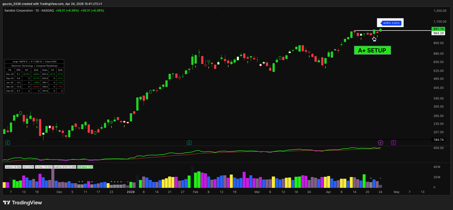
Task: Click the +61% sales YoY cell
Action: pos(52,74)
